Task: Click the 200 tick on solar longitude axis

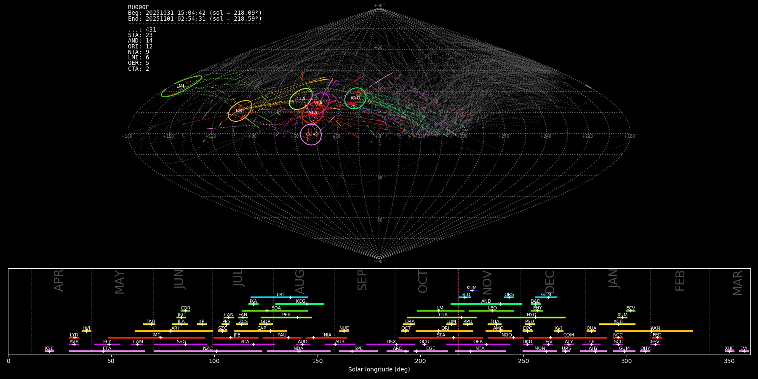Action: coord(420,361)
